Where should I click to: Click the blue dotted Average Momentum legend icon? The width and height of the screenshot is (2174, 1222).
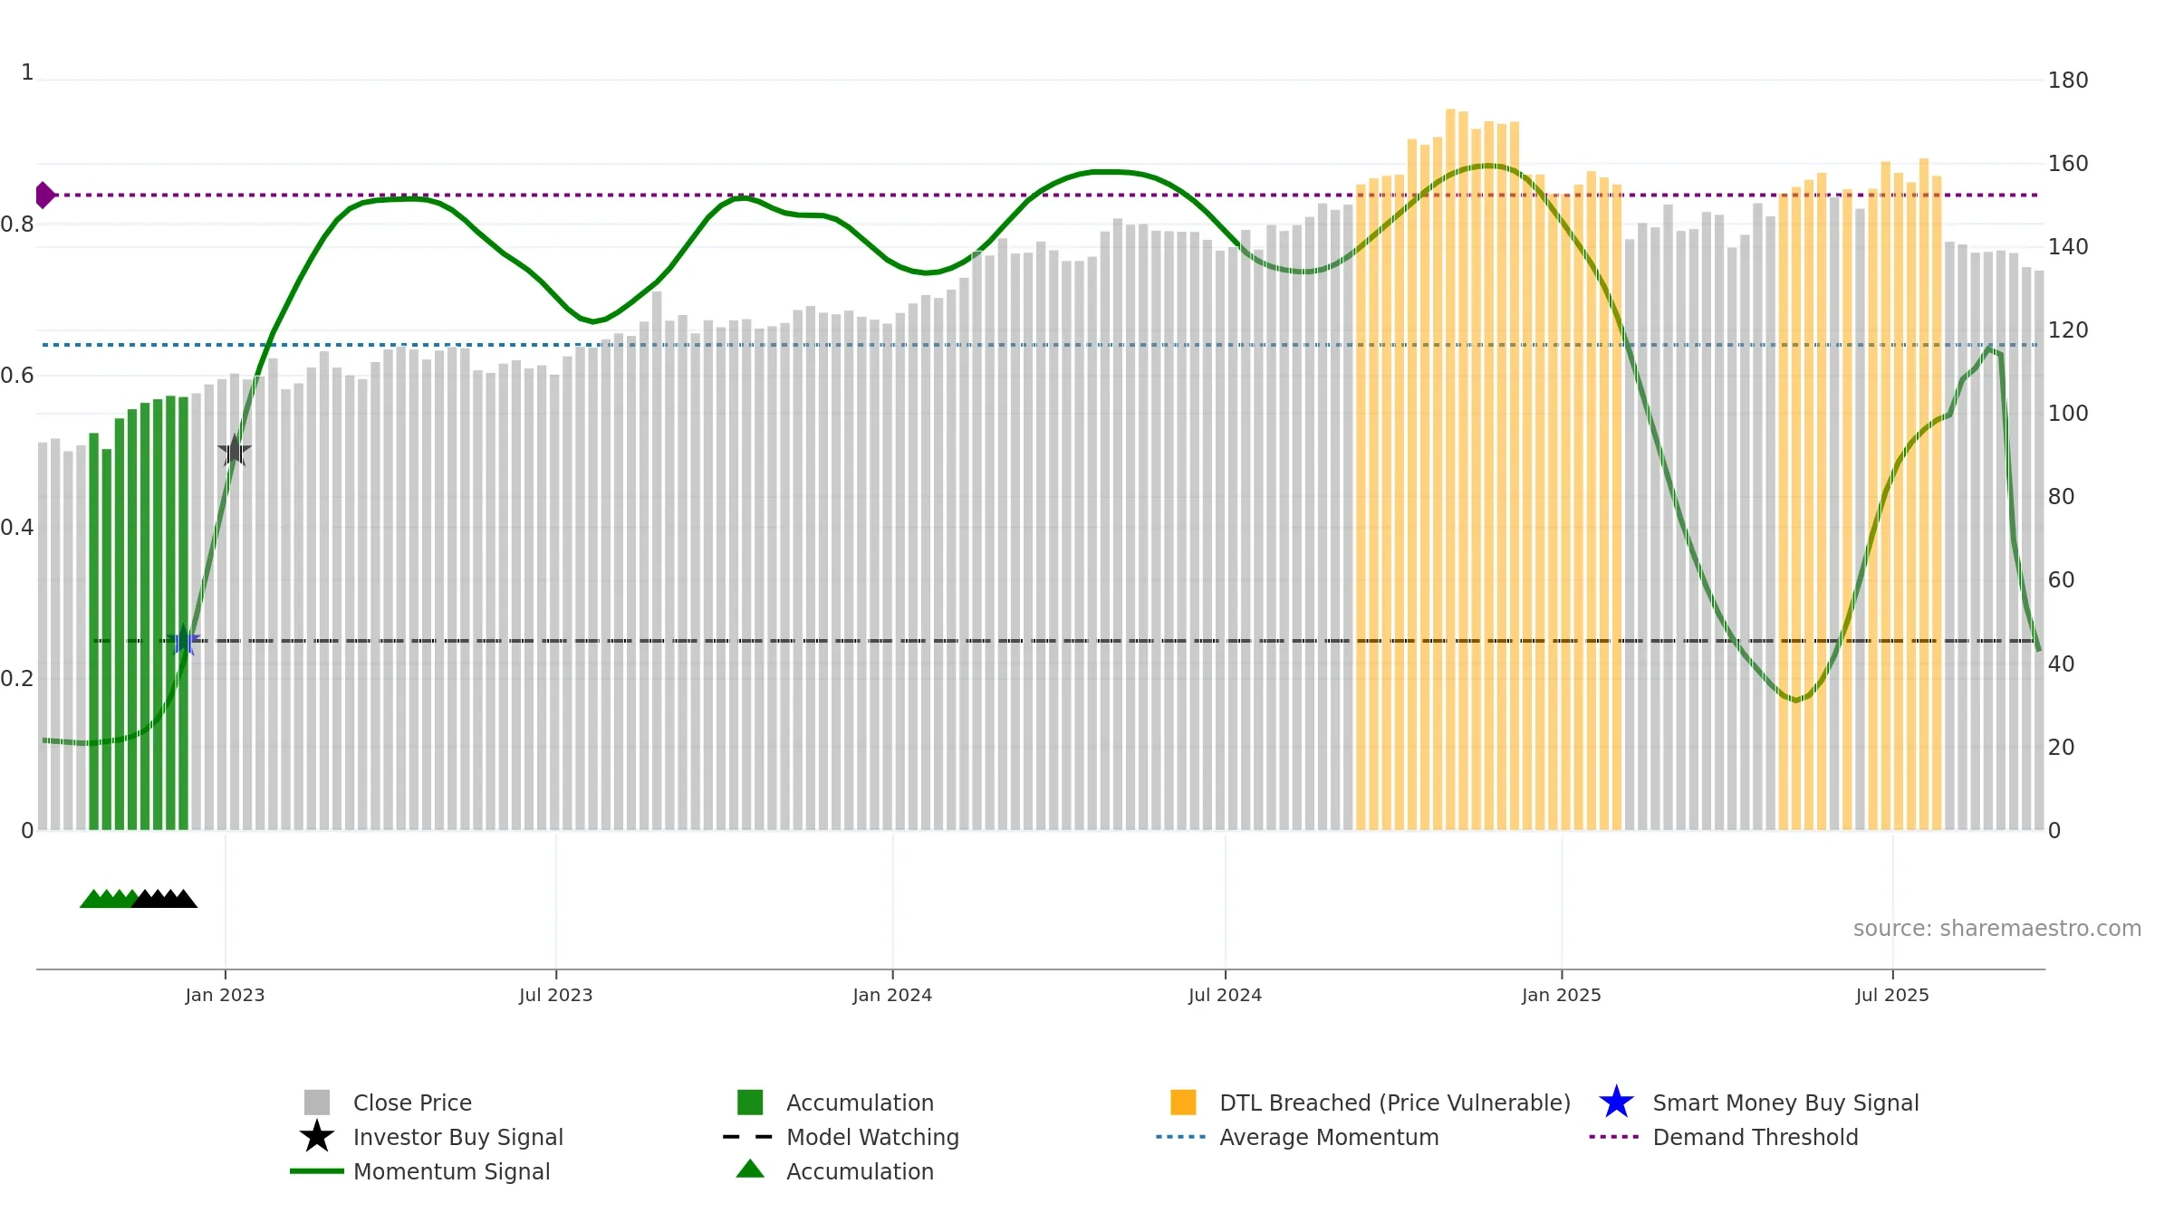coord(1181,1137)
